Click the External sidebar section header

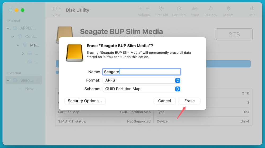coord(14,73)
